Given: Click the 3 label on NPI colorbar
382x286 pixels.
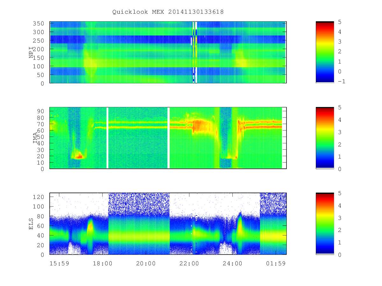Looking at the screenshot, I should 340,42.
